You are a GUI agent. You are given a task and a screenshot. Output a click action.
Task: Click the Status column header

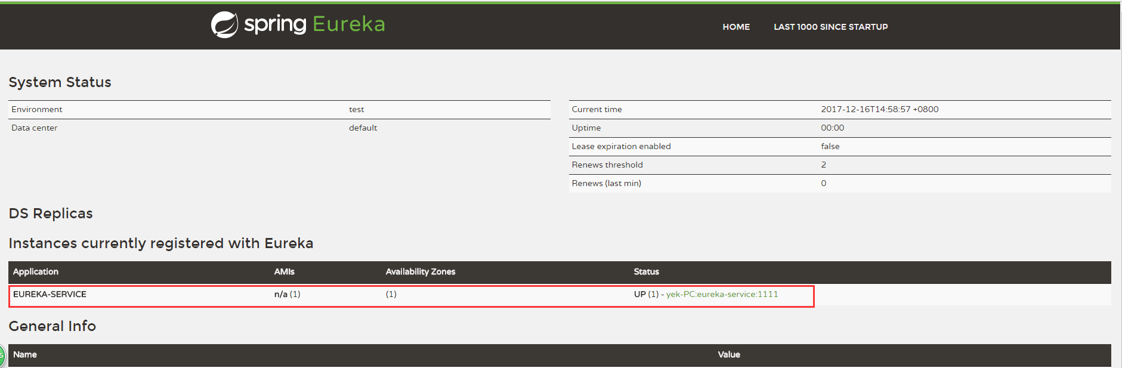coord(647,271)
